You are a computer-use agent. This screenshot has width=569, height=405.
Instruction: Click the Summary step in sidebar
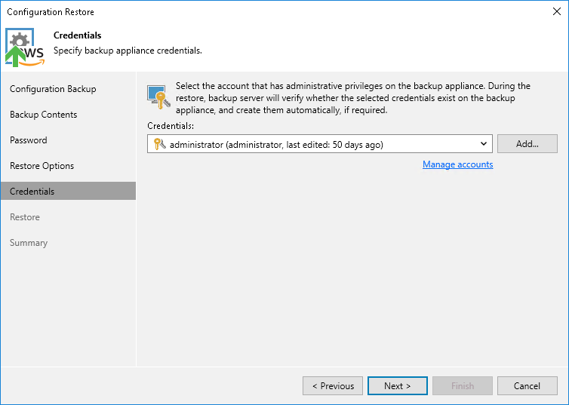click(29, 243)
